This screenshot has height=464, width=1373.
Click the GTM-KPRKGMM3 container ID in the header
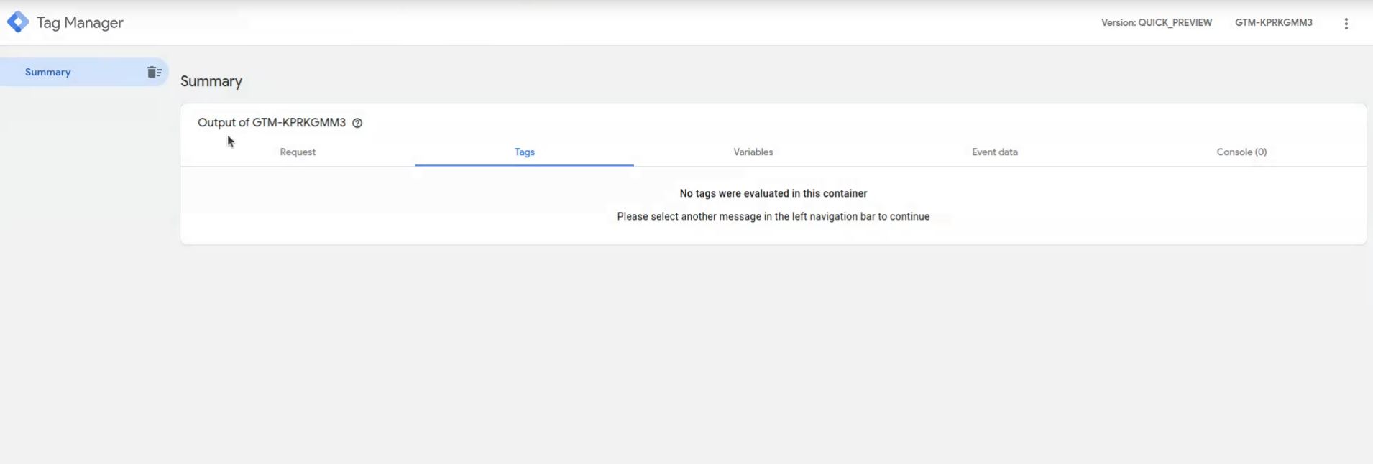tap(1274, 22)
